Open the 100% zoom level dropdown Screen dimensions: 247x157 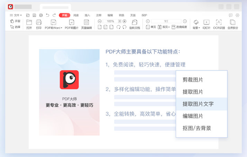click(x=120, y=21)
